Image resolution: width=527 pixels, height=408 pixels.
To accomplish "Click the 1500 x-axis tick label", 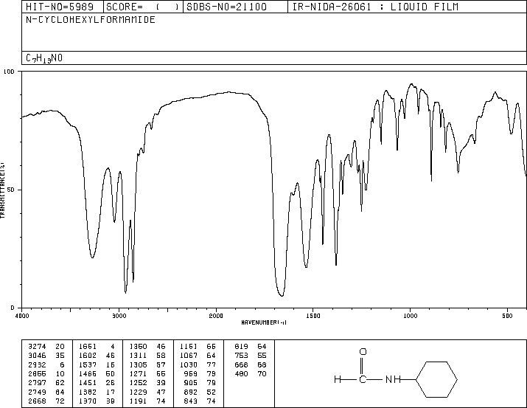I will pyautogui.click(x=313, y=316).
